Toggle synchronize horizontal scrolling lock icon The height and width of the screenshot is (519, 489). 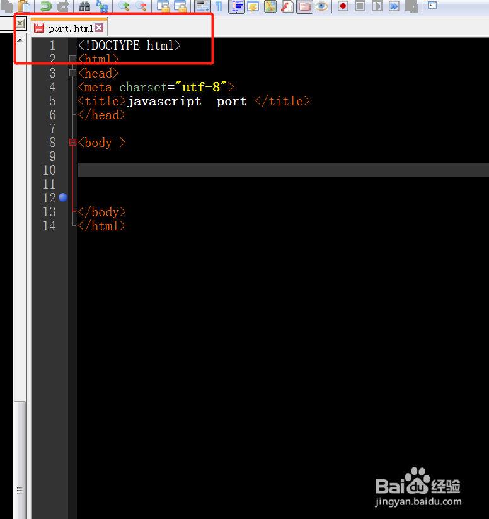[180, 6]
